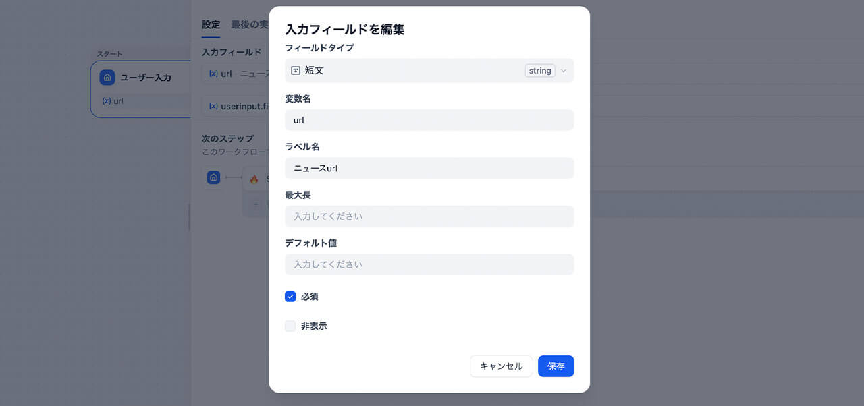Click the ラベル名 field showing ニュースurl

click(429, 168)
